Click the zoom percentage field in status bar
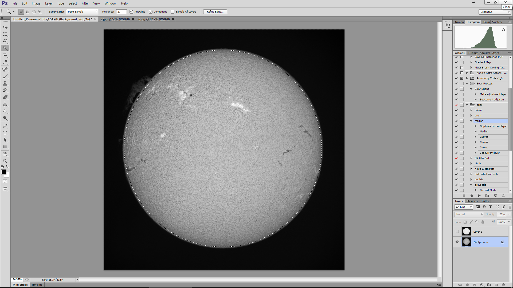This screenshot has height=288, width=513. (17, 279)
